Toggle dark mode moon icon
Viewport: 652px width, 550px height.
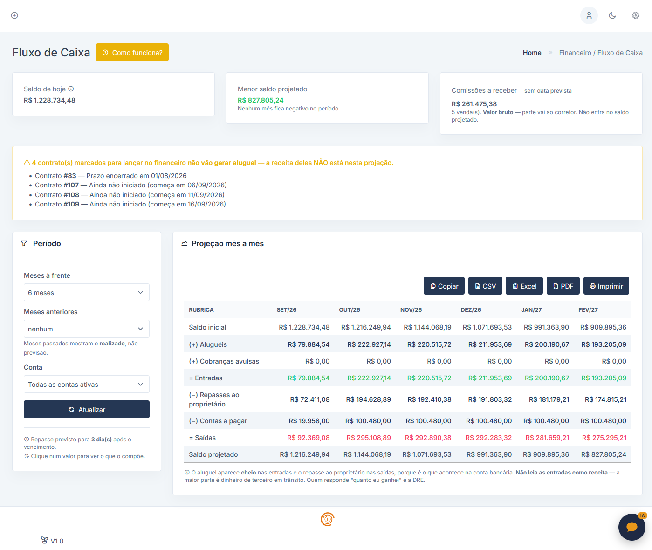(612, 15)
